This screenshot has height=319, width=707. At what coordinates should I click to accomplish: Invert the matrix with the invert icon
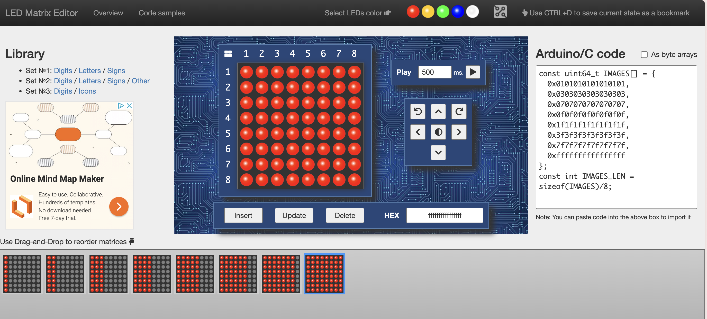(x=438, y=132)
